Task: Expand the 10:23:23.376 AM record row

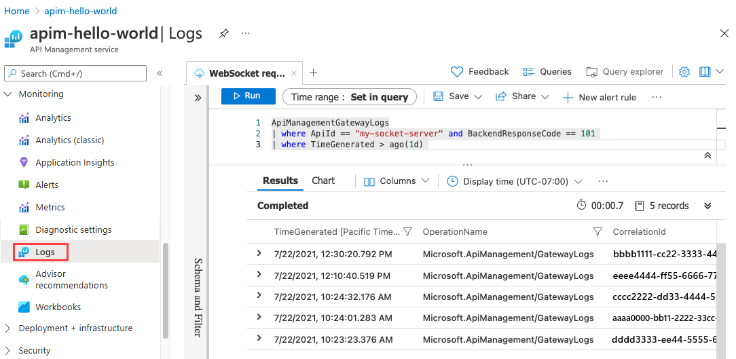Action: [259, 338]
